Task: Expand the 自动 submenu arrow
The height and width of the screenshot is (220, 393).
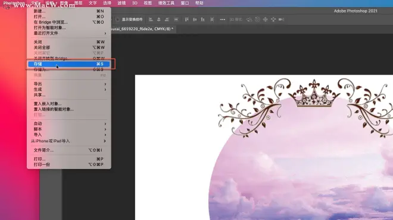Action: coord(105,123)
